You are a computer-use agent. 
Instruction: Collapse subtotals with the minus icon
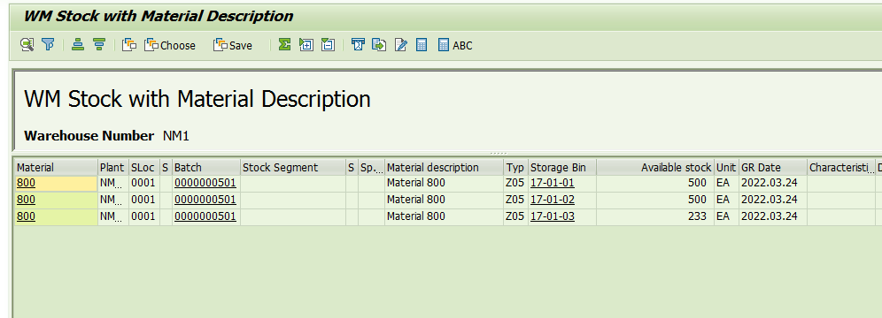coord(328,45)
